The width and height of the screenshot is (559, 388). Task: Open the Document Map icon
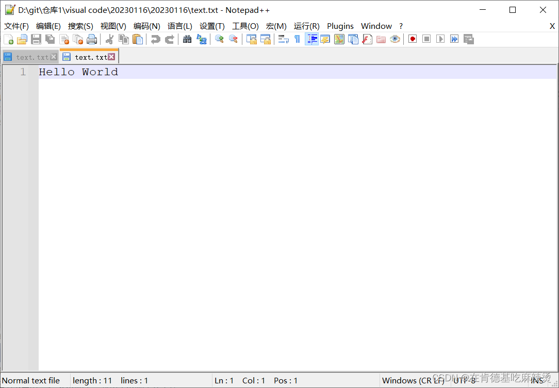(x=339, y=39)
